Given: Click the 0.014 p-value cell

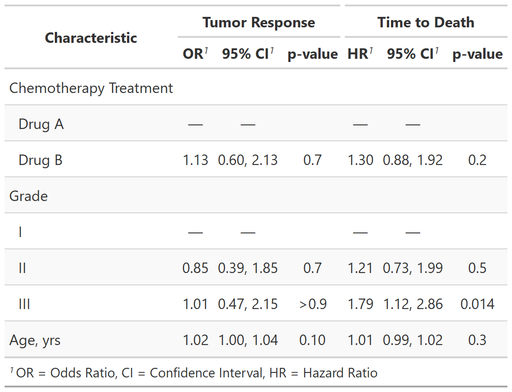Looking at the screenshot, I should (477, 304).
